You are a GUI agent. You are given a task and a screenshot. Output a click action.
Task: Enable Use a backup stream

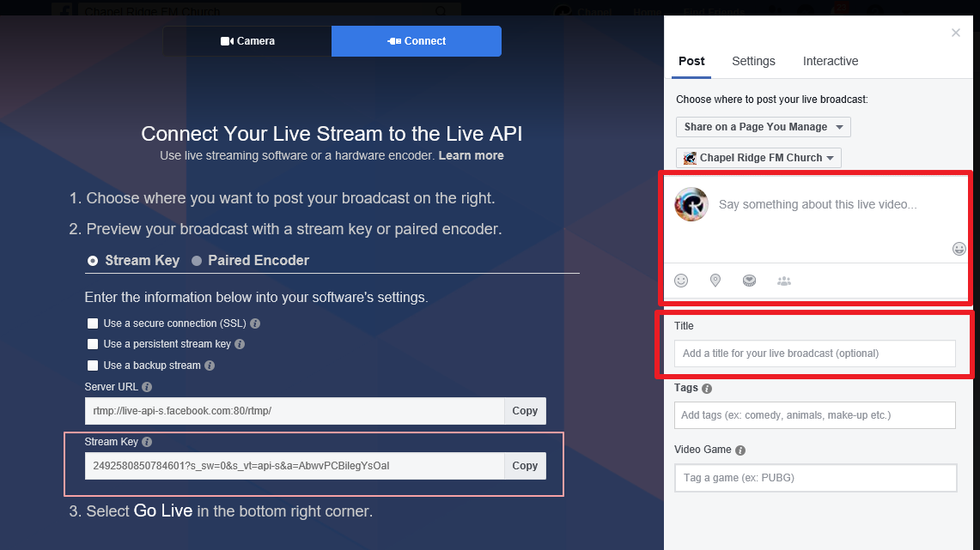pyautogui.click(x=93, y=366)
